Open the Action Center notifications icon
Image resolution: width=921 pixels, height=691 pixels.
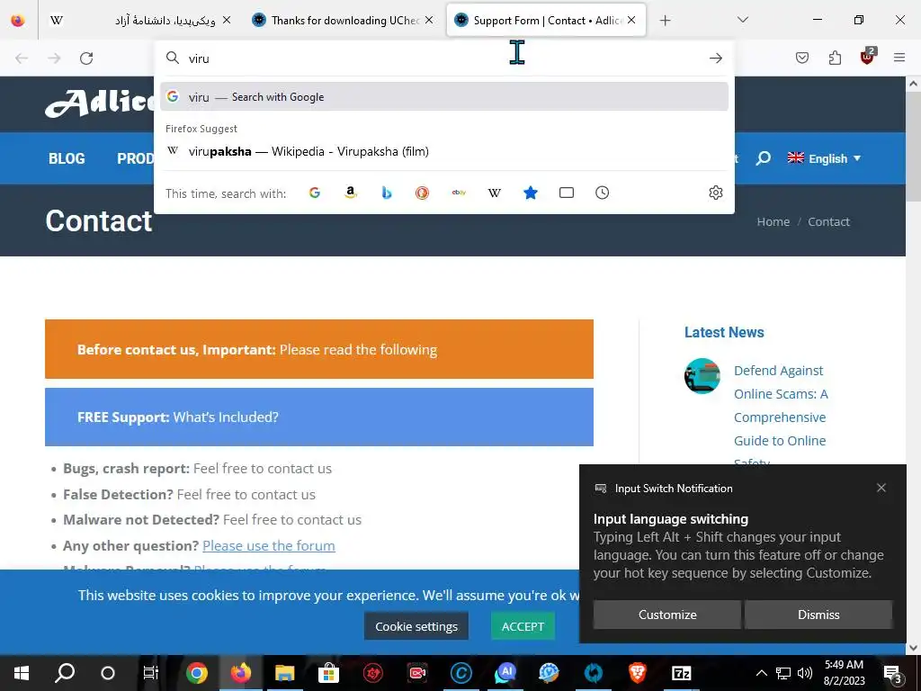893,673
